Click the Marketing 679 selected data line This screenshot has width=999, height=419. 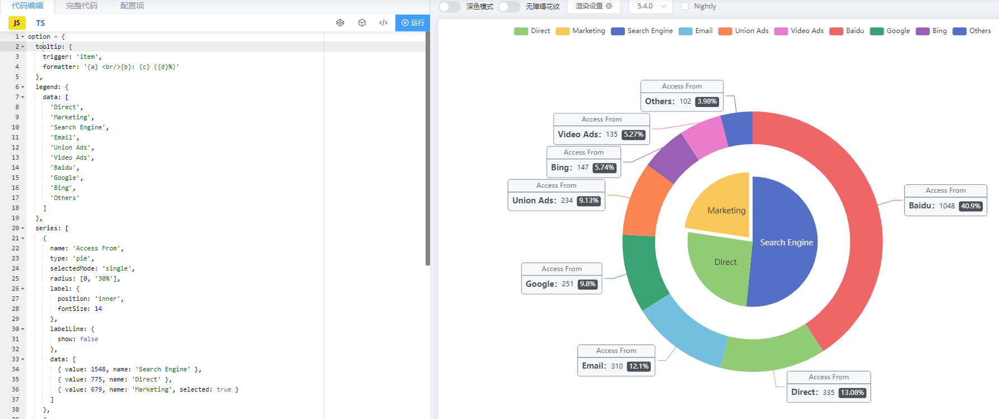coord(148,389)
